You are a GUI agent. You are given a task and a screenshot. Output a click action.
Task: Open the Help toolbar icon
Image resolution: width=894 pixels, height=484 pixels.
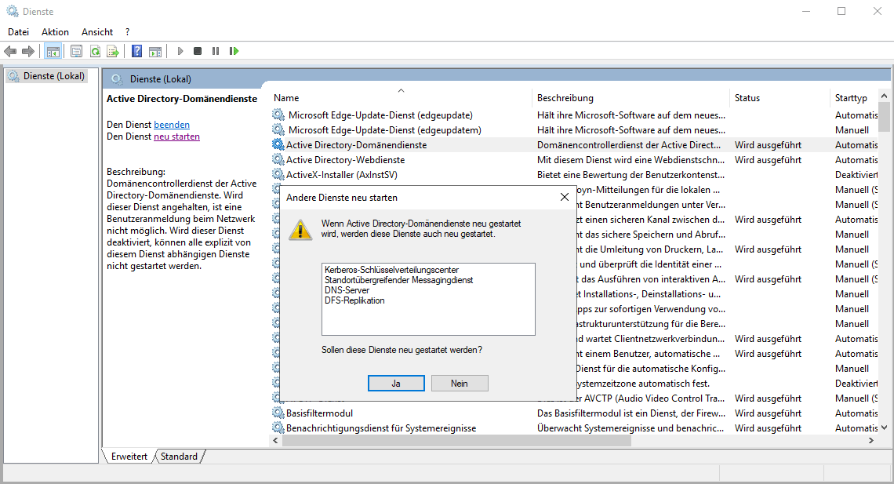pos(136,51)
